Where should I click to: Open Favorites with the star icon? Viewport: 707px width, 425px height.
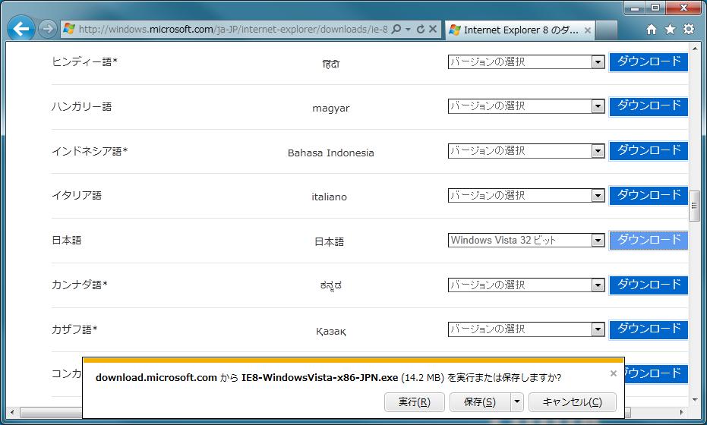coord(671,30)
